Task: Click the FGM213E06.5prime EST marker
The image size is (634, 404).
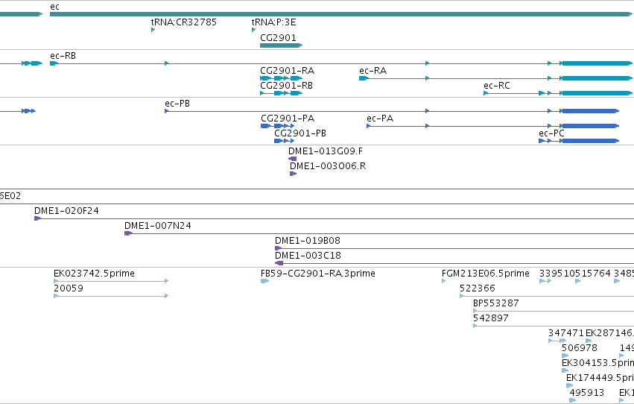Action: 443,281
